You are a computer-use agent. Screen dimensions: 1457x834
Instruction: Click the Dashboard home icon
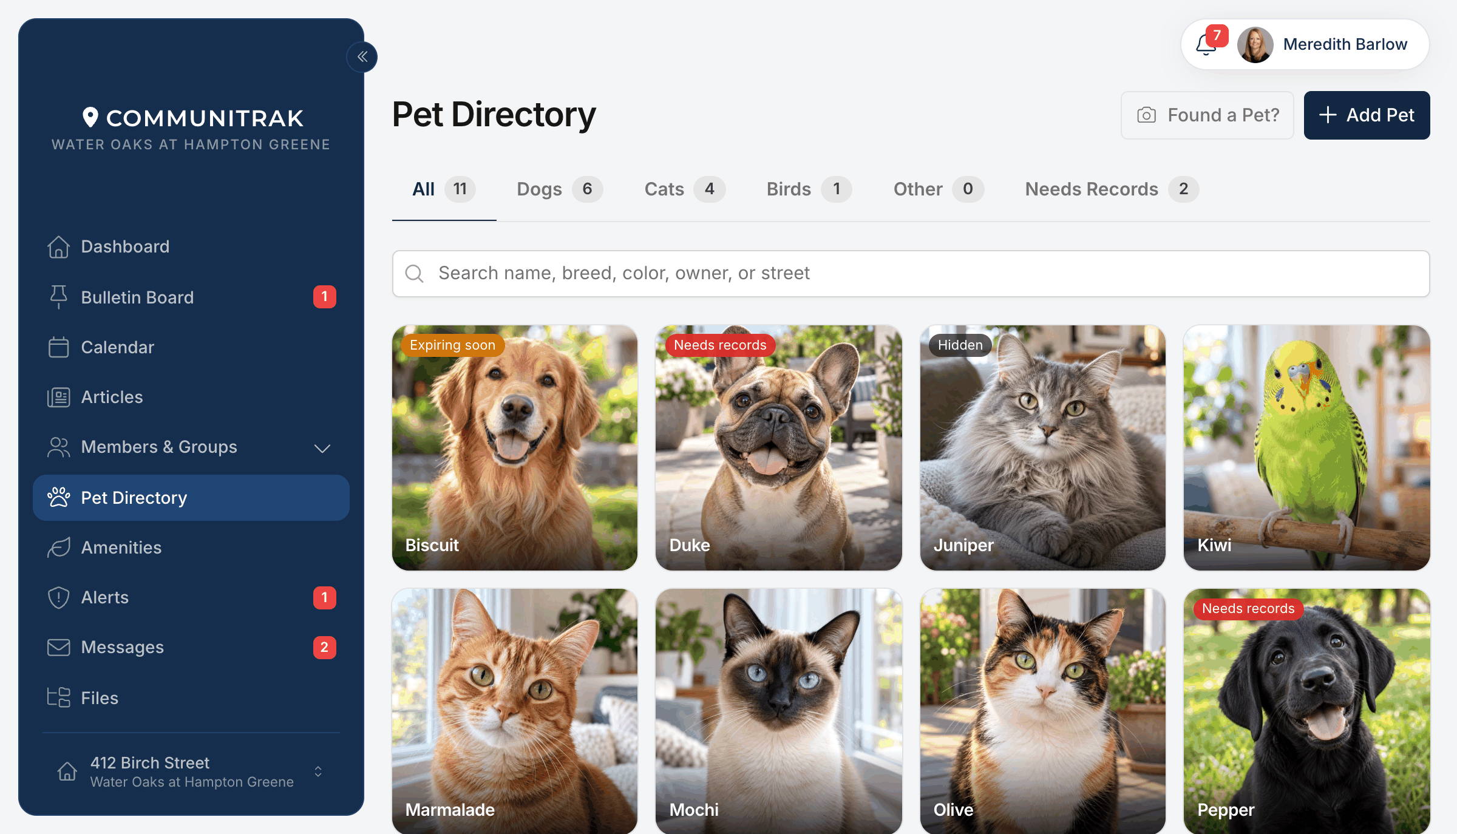(x=58, y=246)
